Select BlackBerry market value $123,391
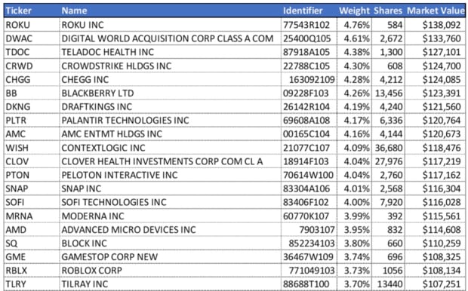The width and height of the screenshot is (468, 291). [x=435, y=93]
